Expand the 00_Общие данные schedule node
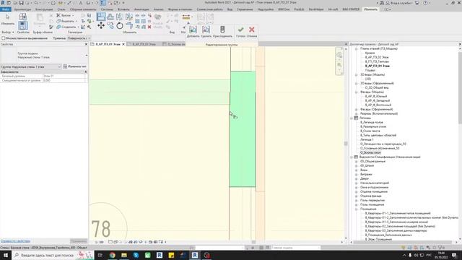The image size is (462, 260). coord(356,161)
